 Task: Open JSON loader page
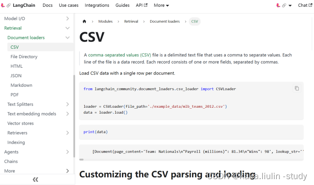coord(16,75)
